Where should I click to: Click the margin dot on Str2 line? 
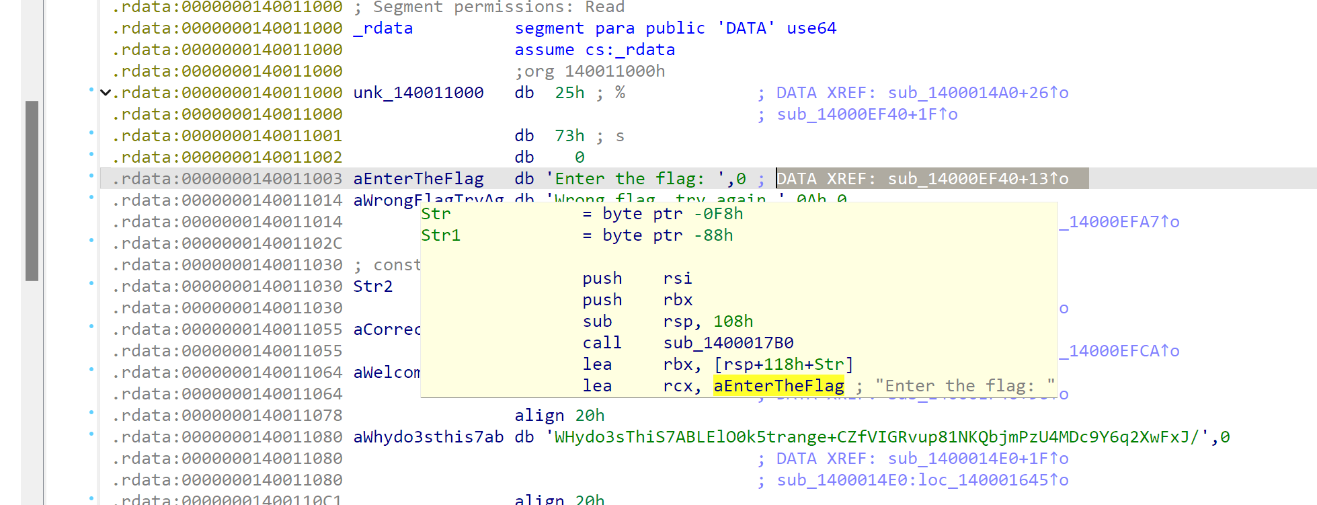[91, 284]
